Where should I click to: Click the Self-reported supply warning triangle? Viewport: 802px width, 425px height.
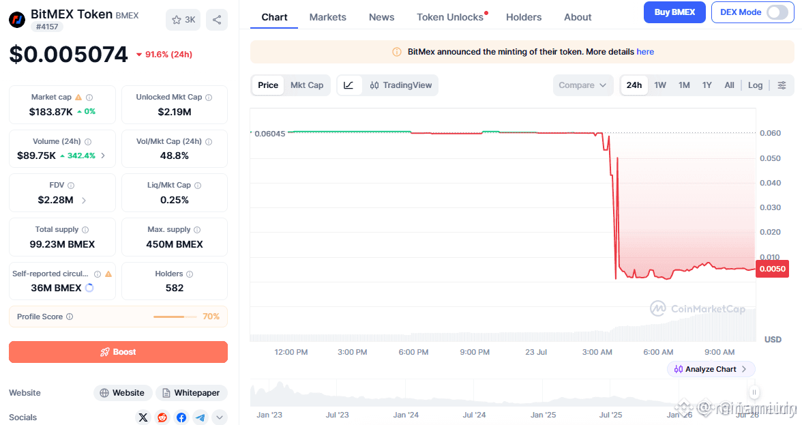(x=108, y=274)
